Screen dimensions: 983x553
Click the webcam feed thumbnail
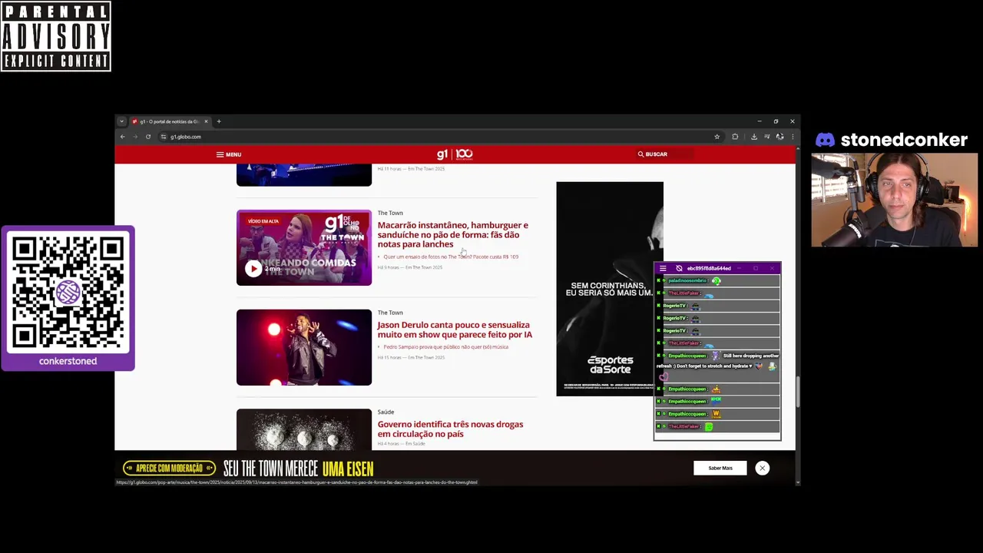[895, 200]
